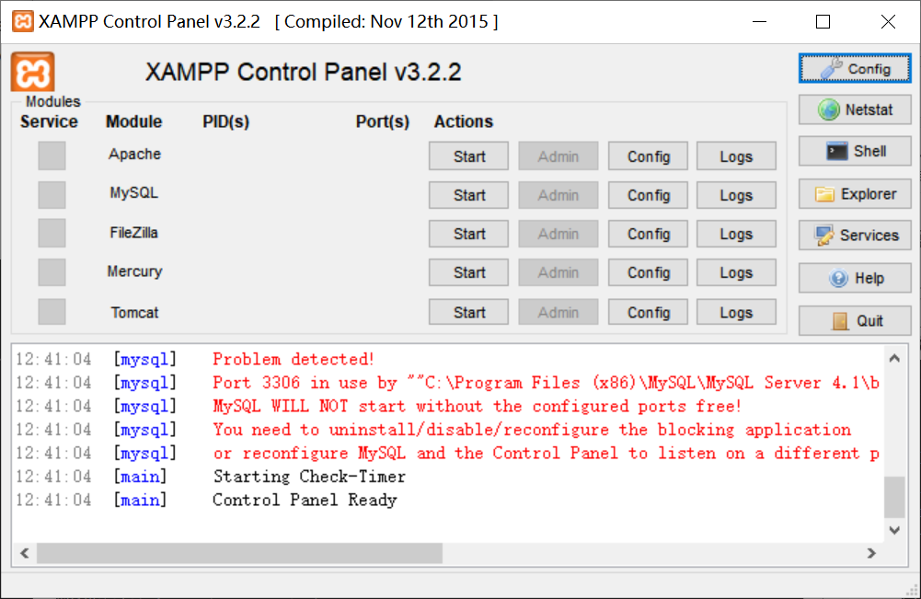Start the FileZilla module
Image resolution: width=921 pixels, height=599 pixels.
[468, 234]
